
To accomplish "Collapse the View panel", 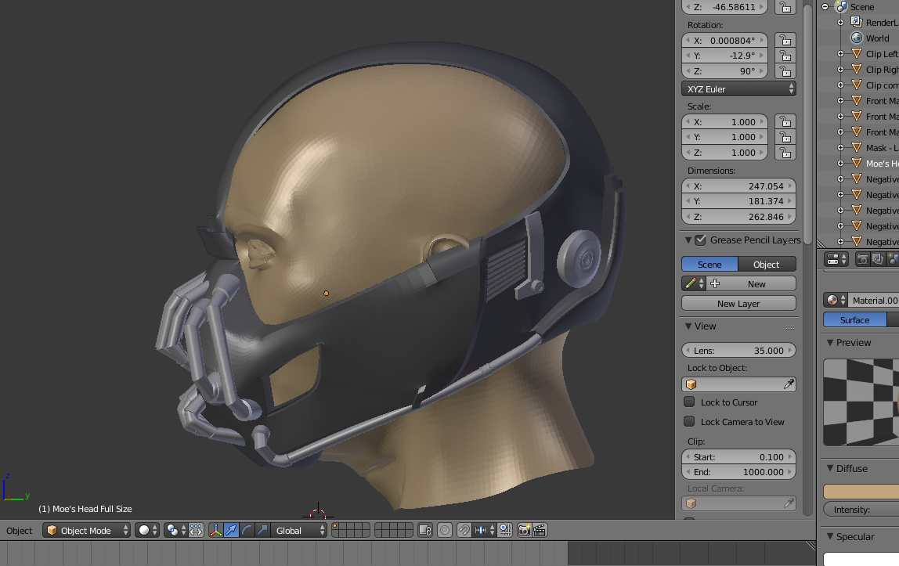I will coord(688,326).
